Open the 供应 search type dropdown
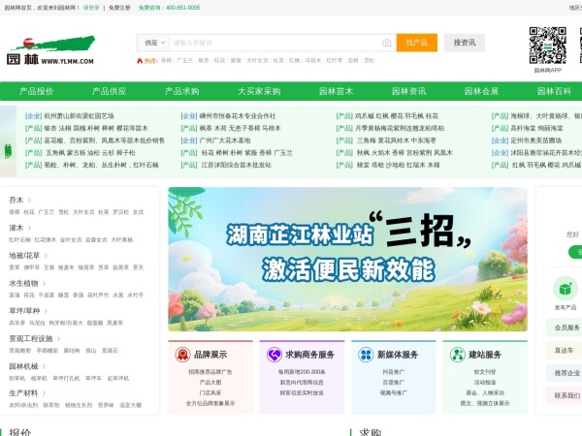The image size is (582, 436). click(152, 43)
